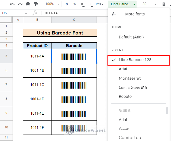Select row 8 header
The height and width of the screenshot is (141, 171).
6,99
